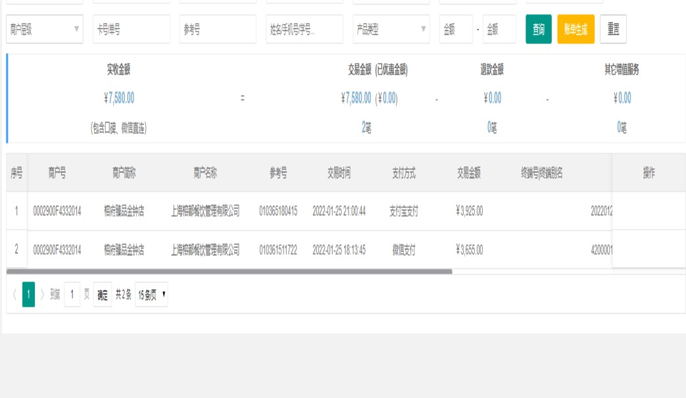Select the 微信支付 transaction row
The width and height of the screenshot is (686, 398).
[309, 250]
